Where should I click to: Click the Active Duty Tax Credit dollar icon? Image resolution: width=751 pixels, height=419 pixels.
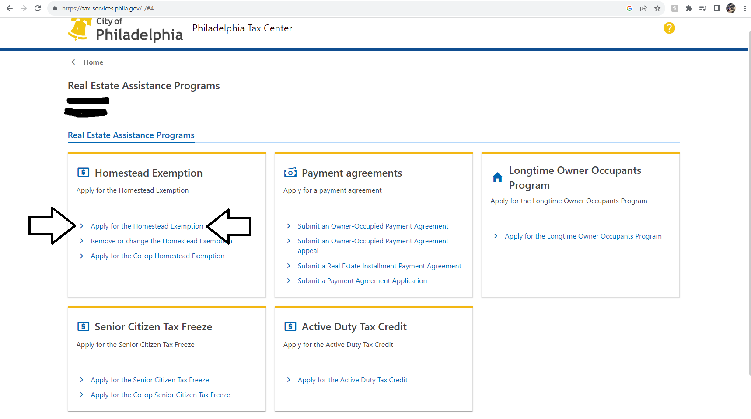(x=290, y=326)
